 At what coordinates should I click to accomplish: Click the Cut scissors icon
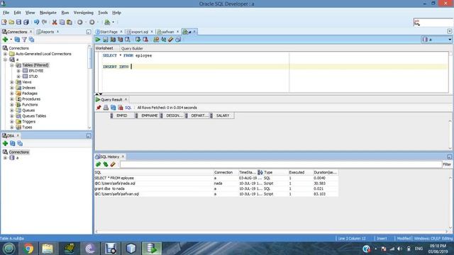click(55, 22)
